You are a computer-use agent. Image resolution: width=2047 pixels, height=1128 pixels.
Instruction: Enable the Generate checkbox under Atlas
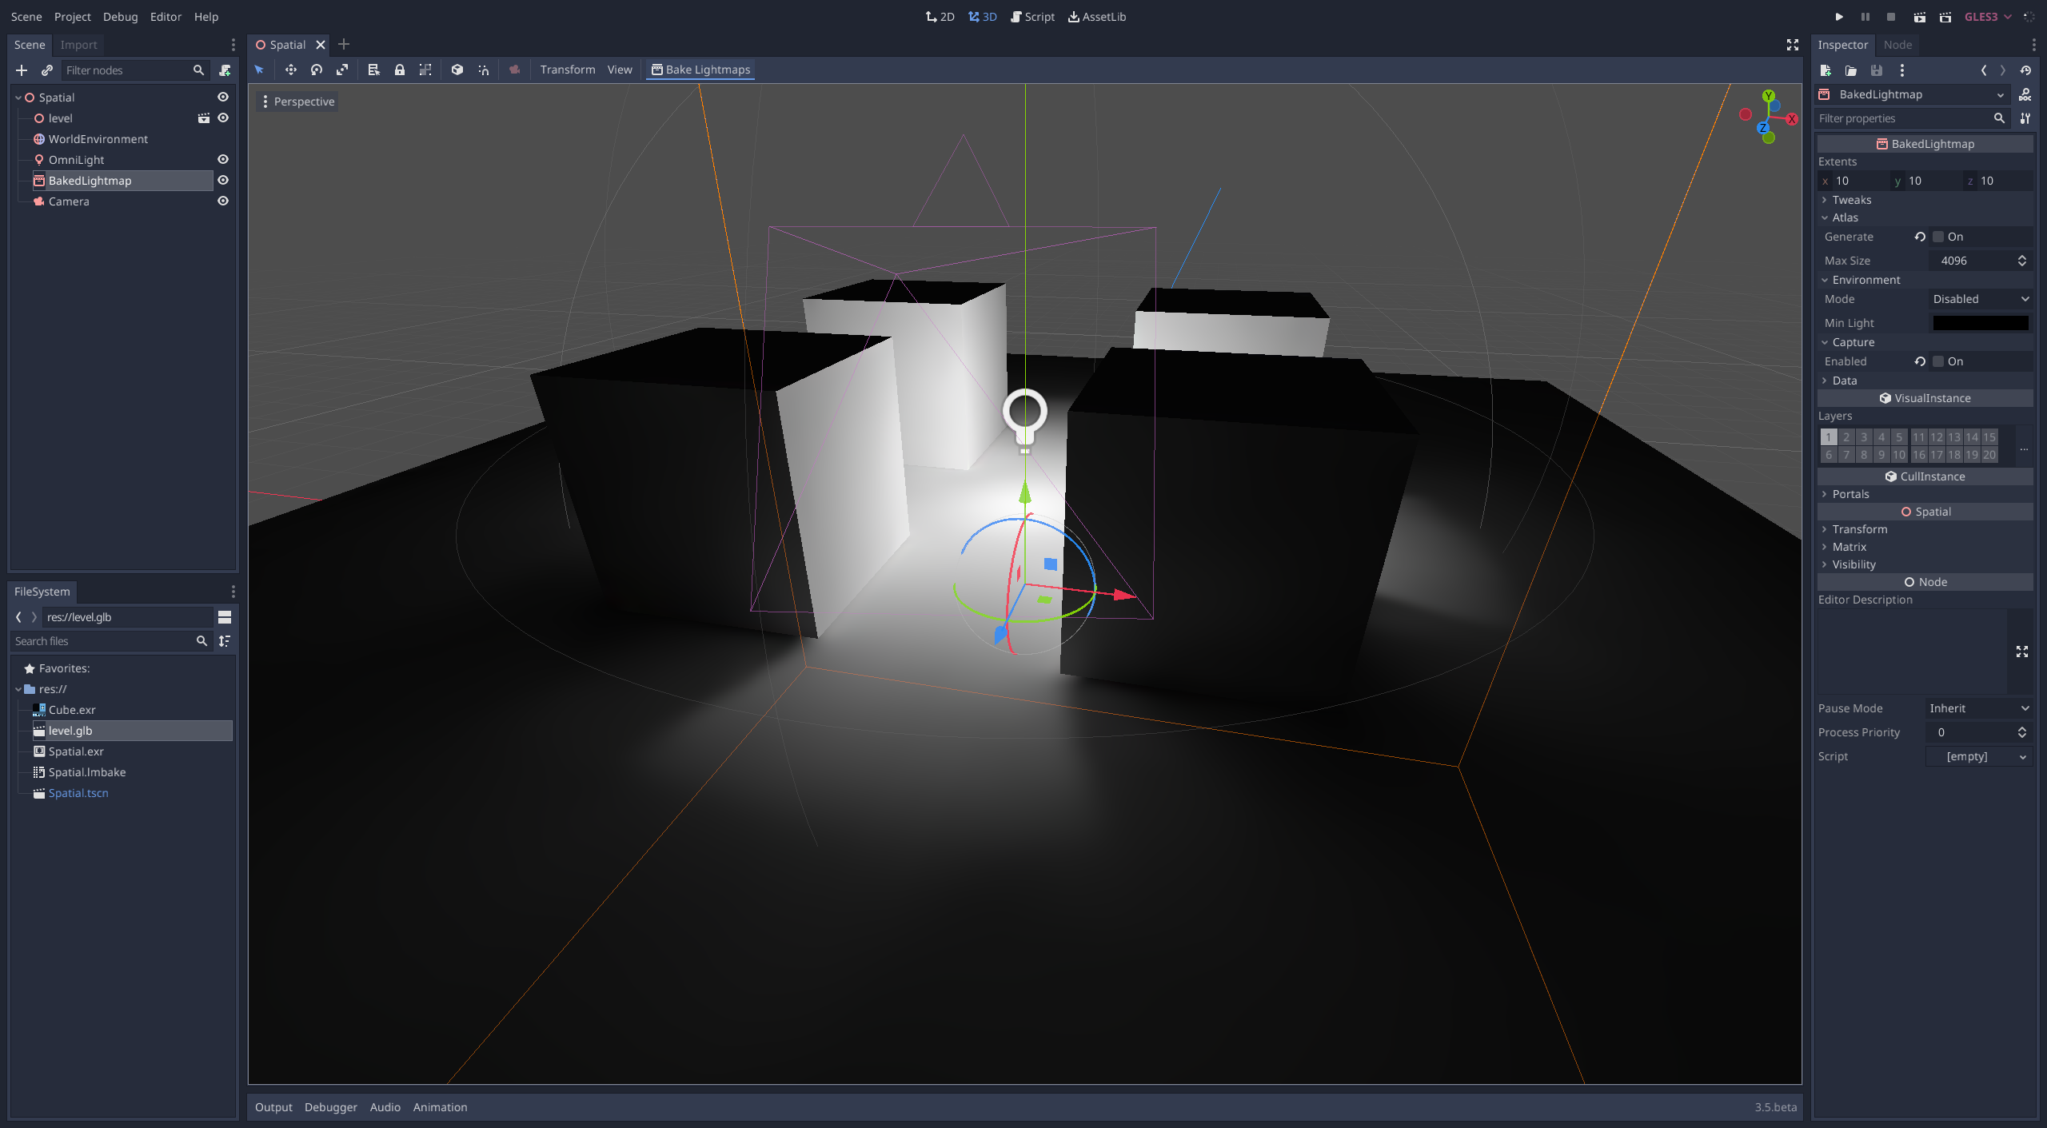(x=1939, y=237)
